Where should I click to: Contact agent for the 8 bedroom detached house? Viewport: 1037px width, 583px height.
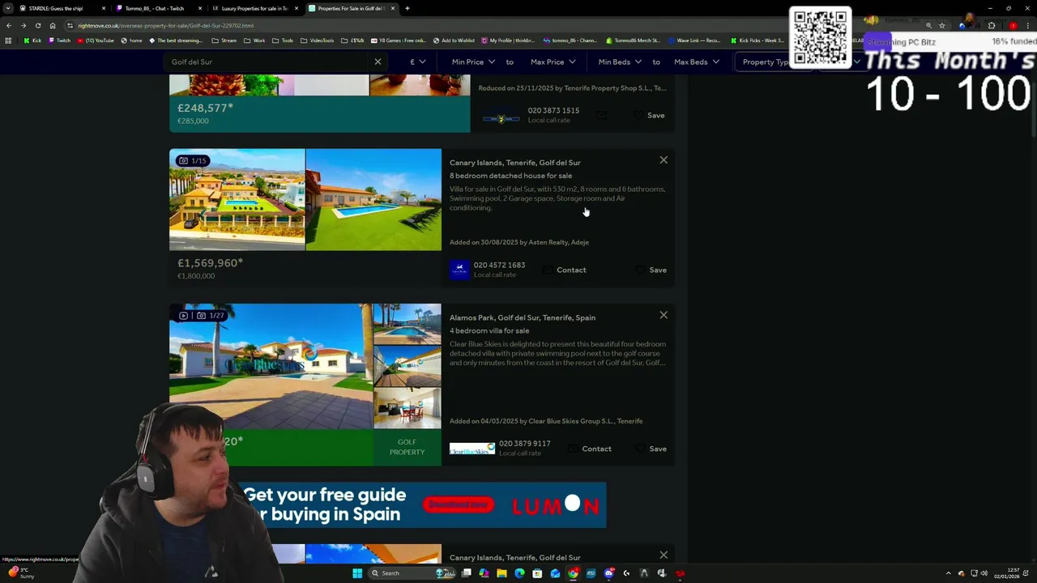click(565, 270)
